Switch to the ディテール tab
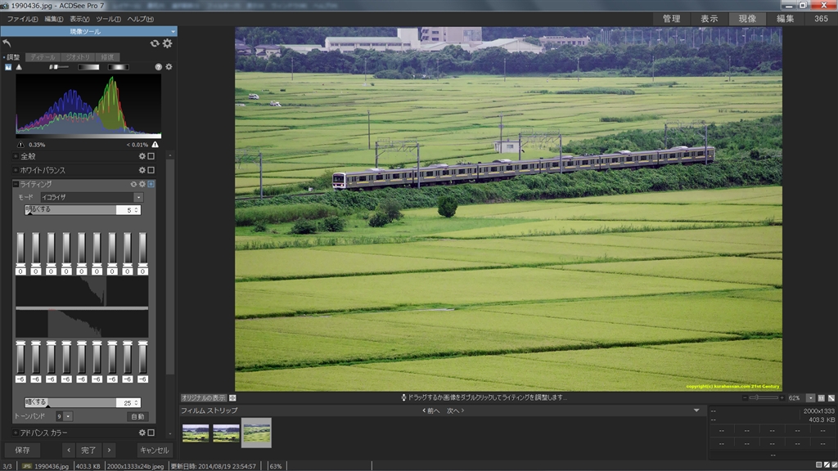Viewport: 838px width, 471px height. tap(42, 57)
